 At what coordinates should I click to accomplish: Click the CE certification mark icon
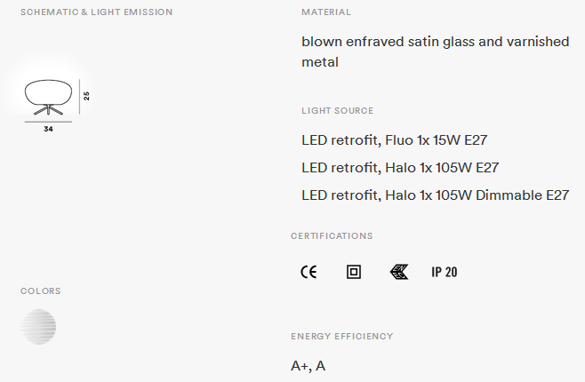click(x=309, y=272)
